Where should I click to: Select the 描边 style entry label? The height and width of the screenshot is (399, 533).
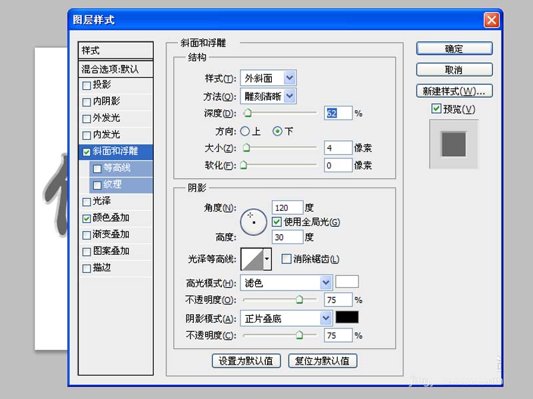(x=102, y=267)
